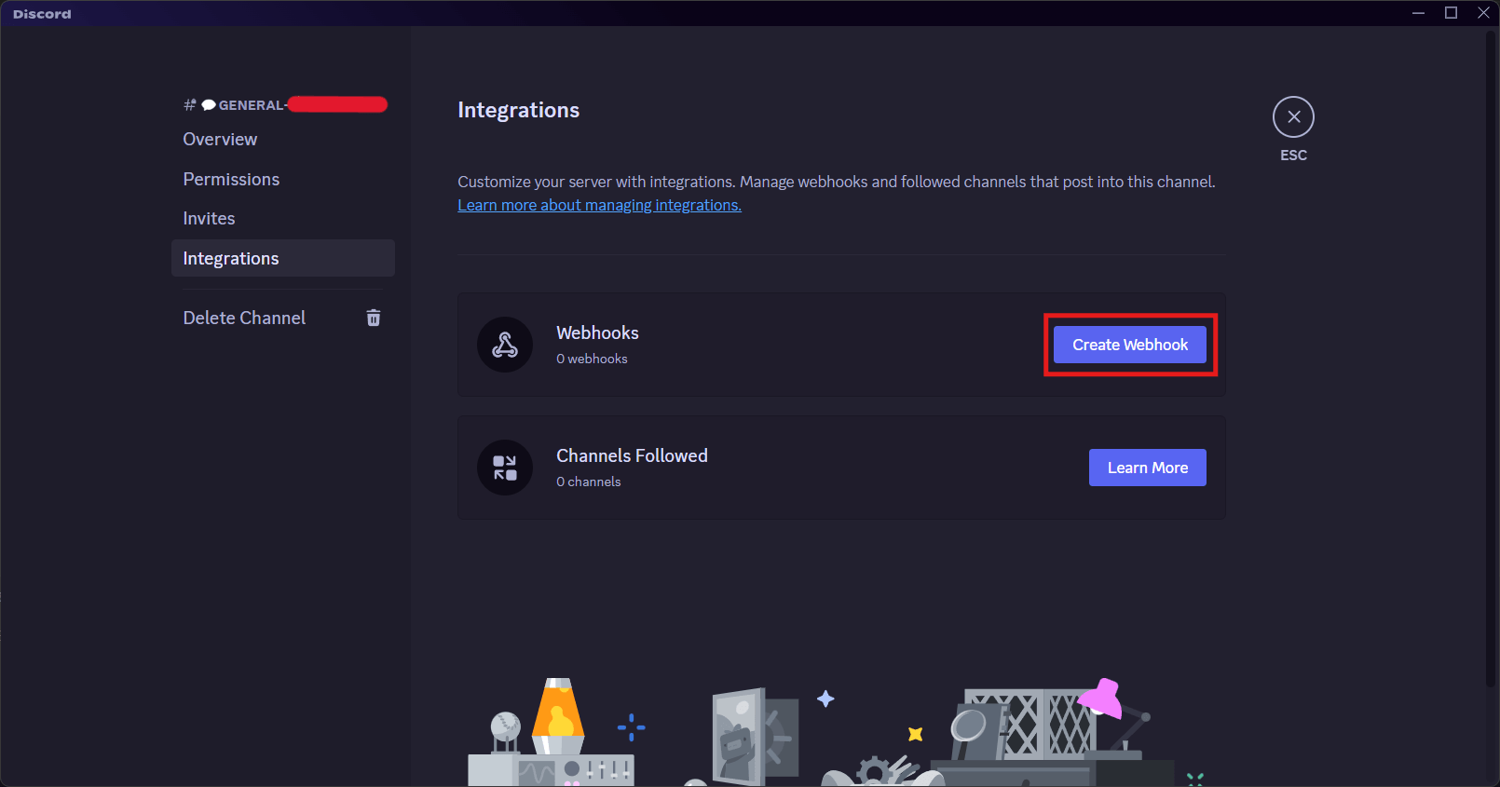Click the Channels Followed round icon
This screenshot has height=787, width=1500.
click(505, 468)
